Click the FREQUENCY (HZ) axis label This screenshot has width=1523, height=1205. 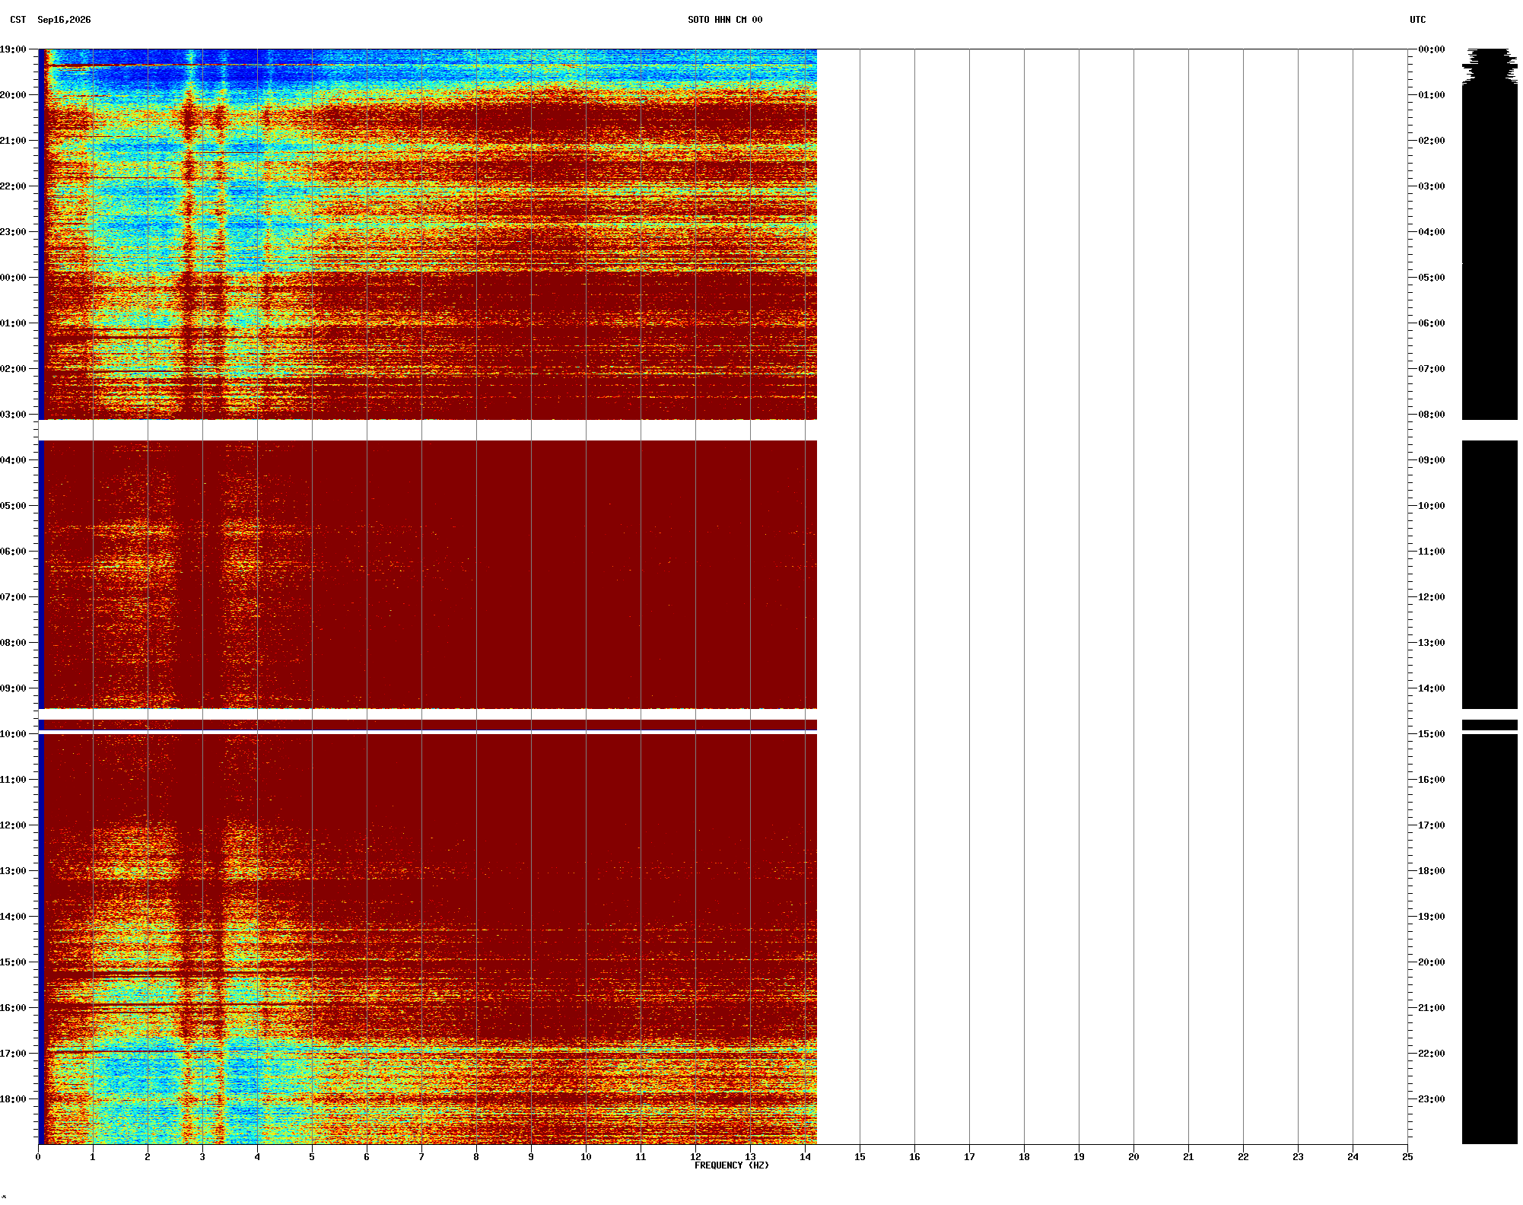click(x=731, y=1165)
